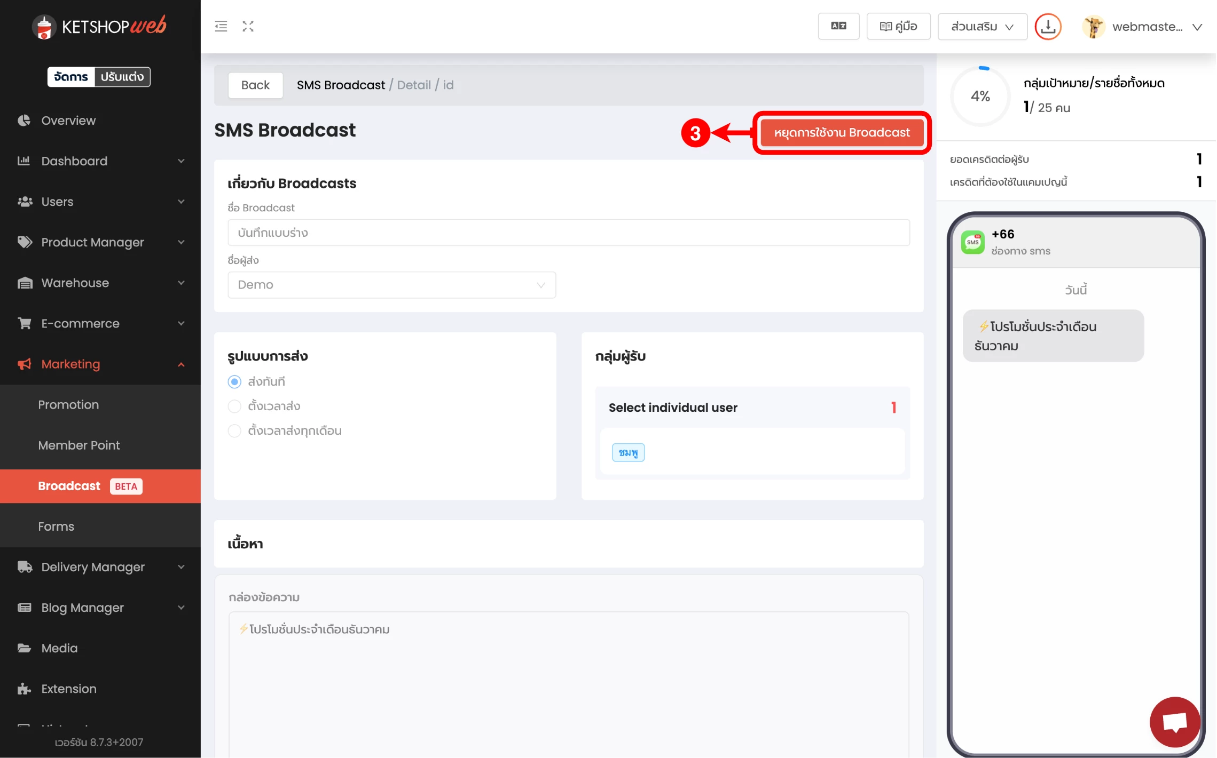The height and width of the screenshot is (758, 1217).
Task: Click the 4% progress circle
Action: click(x=980, y=97)
